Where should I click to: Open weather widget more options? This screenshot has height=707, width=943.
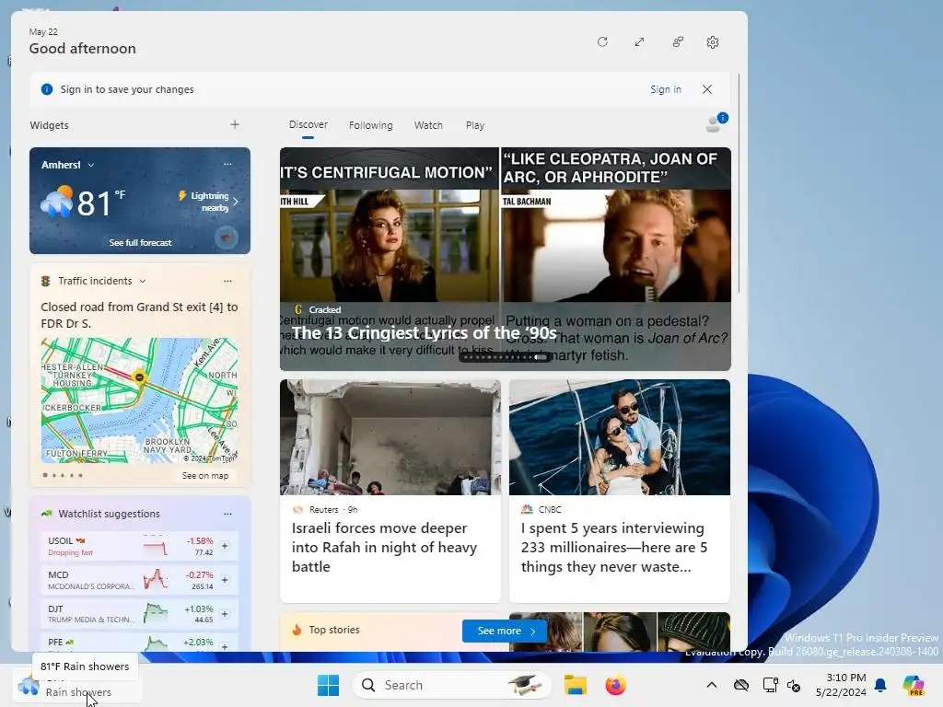point(227,164)
